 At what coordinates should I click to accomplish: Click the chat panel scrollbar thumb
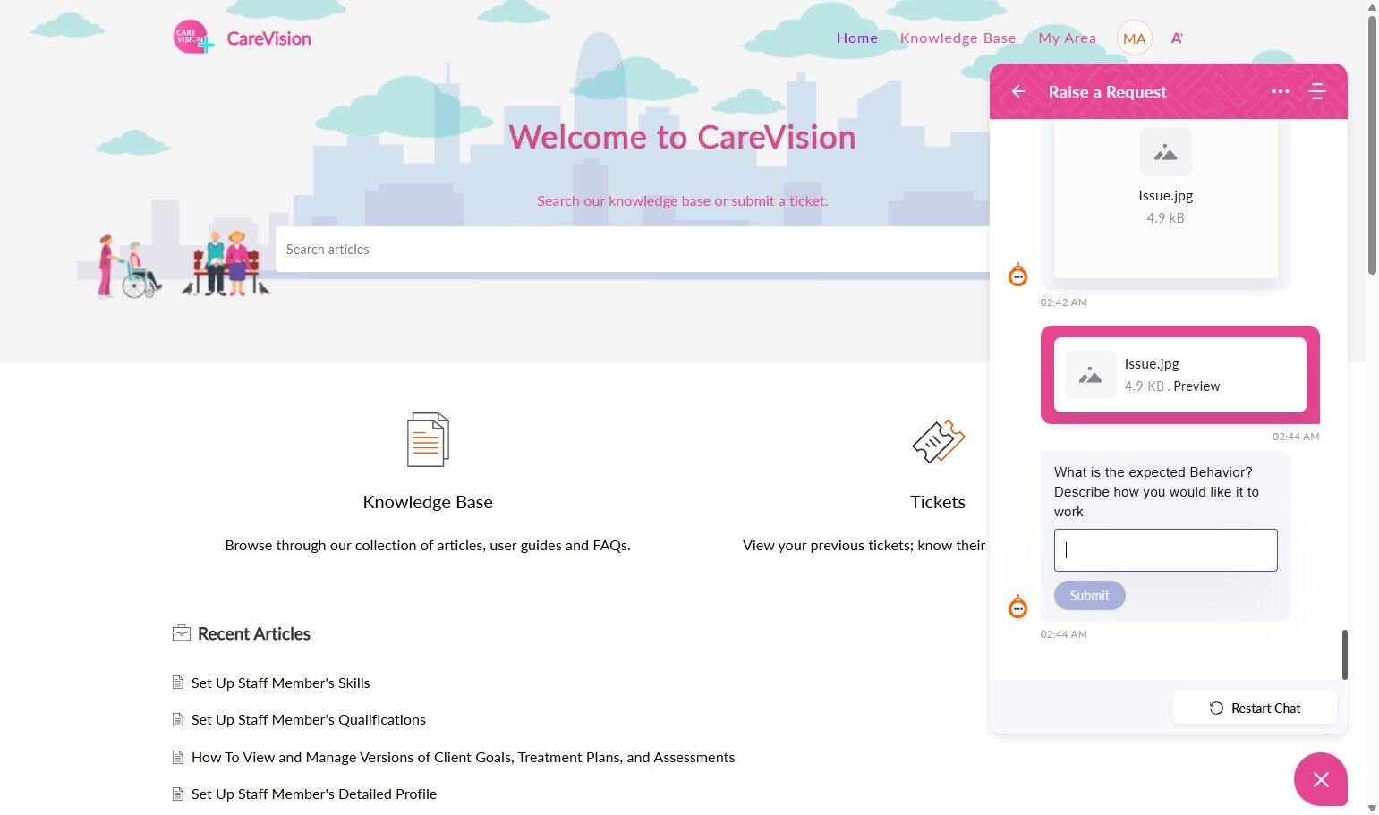[1344, 655]
